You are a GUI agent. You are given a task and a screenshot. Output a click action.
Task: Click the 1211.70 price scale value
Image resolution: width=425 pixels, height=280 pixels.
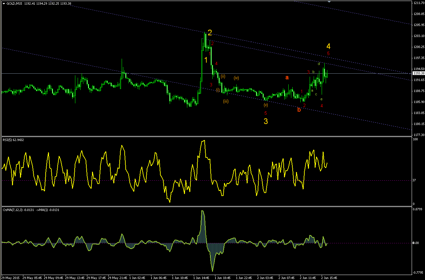418,3
